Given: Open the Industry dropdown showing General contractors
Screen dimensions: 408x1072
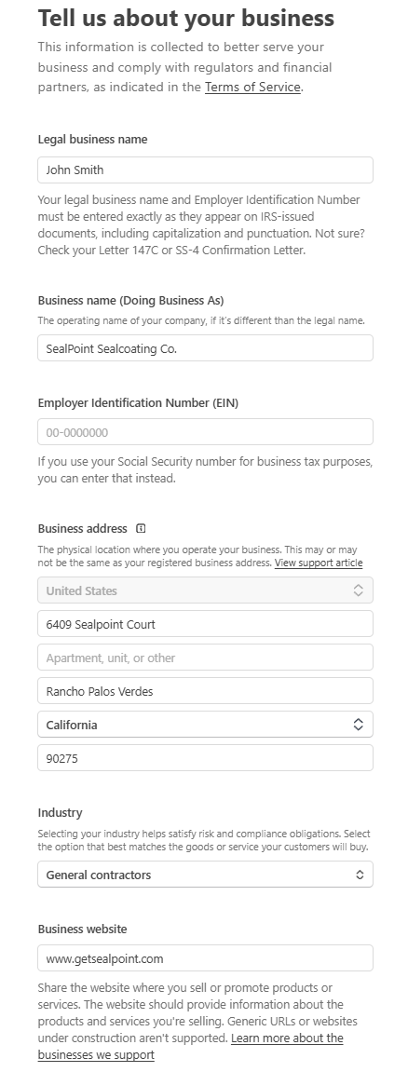Looking at the screenshot, I should (x=205, y=875).
